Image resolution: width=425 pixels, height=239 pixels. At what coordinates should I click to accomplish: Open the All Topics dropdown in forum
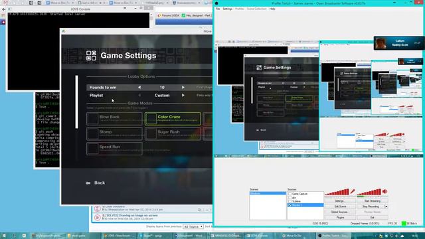point(193,226)
